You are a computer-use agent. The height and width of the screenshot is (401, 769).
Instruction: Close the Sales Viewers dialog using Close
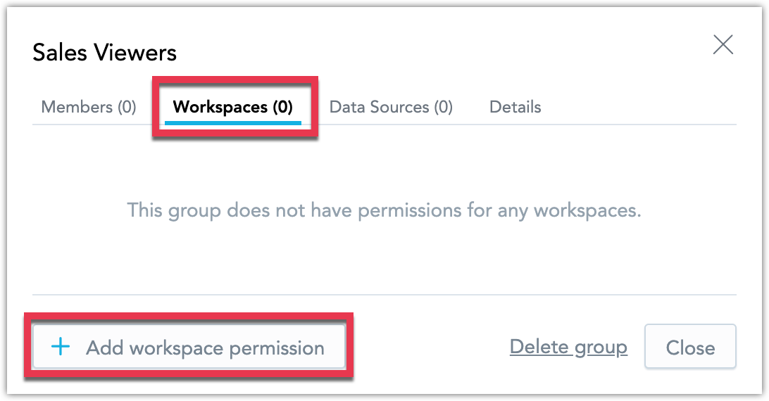point(690,346)
